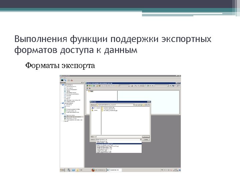Select second folder in export file list
This screenshot has width=240, height=180.
click(x=108, y=109)
